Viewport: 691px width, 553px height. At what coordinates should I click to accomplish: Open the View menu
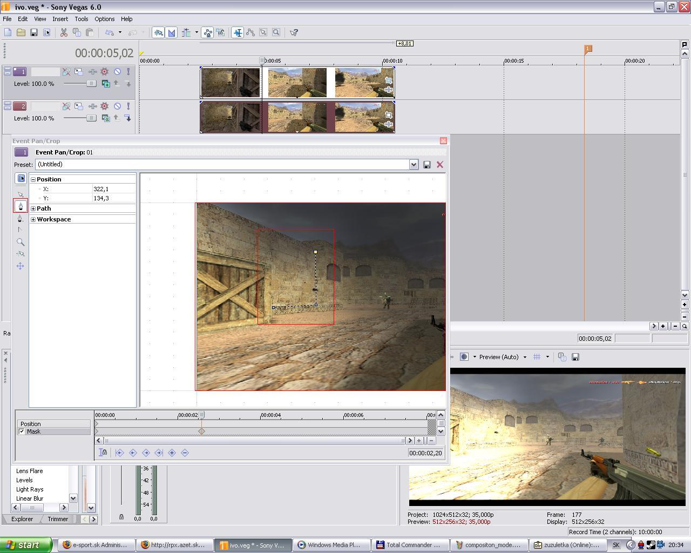(40, 18)
